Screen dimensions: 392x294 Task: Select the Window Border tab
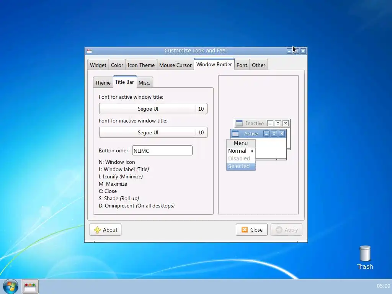(x=214, y=64)
